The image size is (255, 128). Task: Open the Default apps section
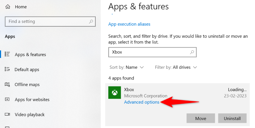click(x=27, y=69)
